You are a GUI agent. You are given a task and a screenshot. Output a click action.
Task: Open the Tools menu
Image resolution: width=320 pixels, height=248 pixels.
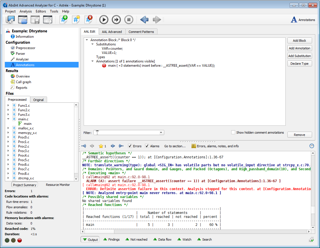54,11
